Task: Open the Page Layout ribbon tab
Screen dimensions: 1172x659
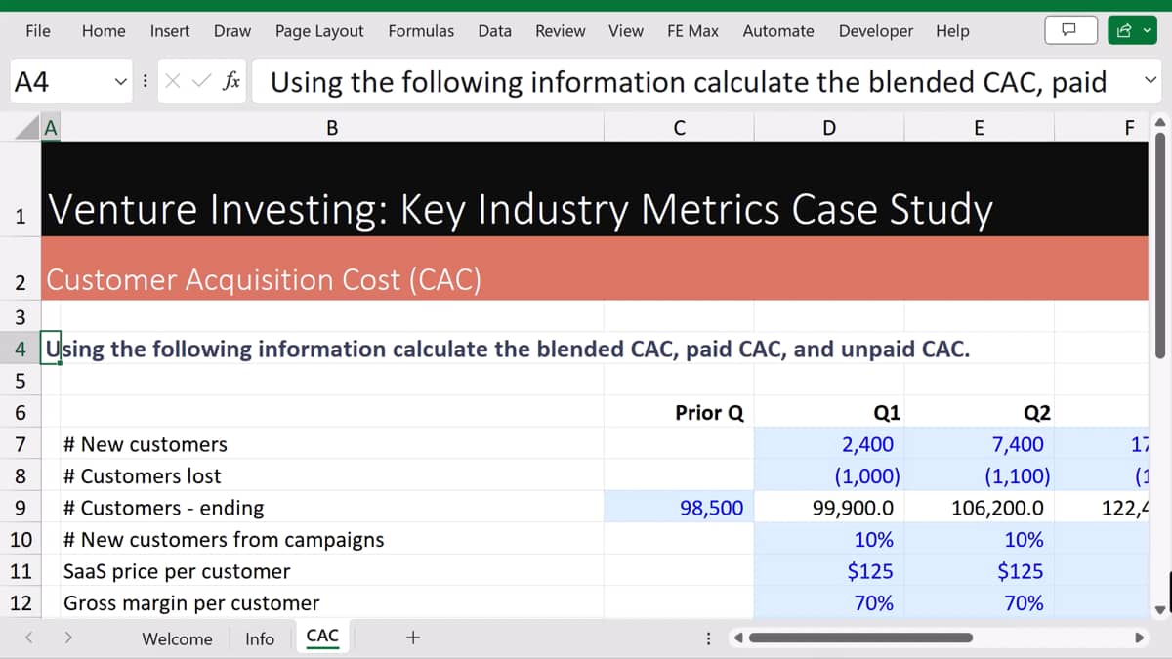Action: click(x=319, y=31)
